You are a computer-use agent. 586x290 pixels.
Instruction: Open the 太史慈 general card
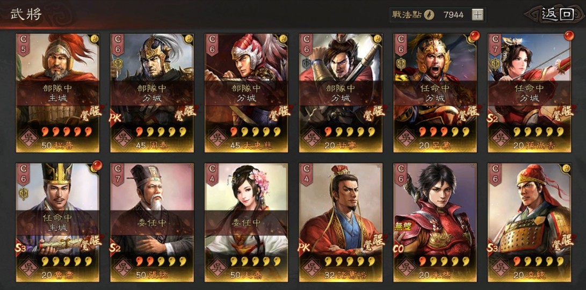[247, 93]
